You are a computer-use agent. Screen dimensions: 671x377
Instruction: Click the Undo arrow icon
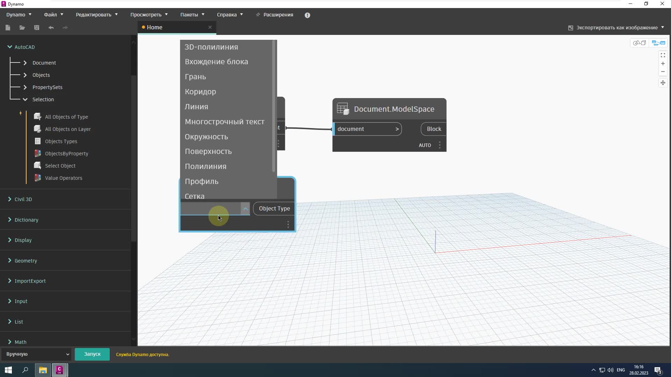[51, 28]
